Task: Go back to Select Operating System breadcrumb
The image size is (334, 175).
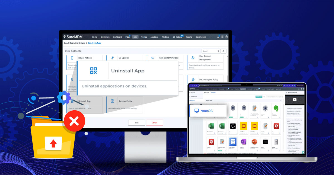Action: pos(74,43)
